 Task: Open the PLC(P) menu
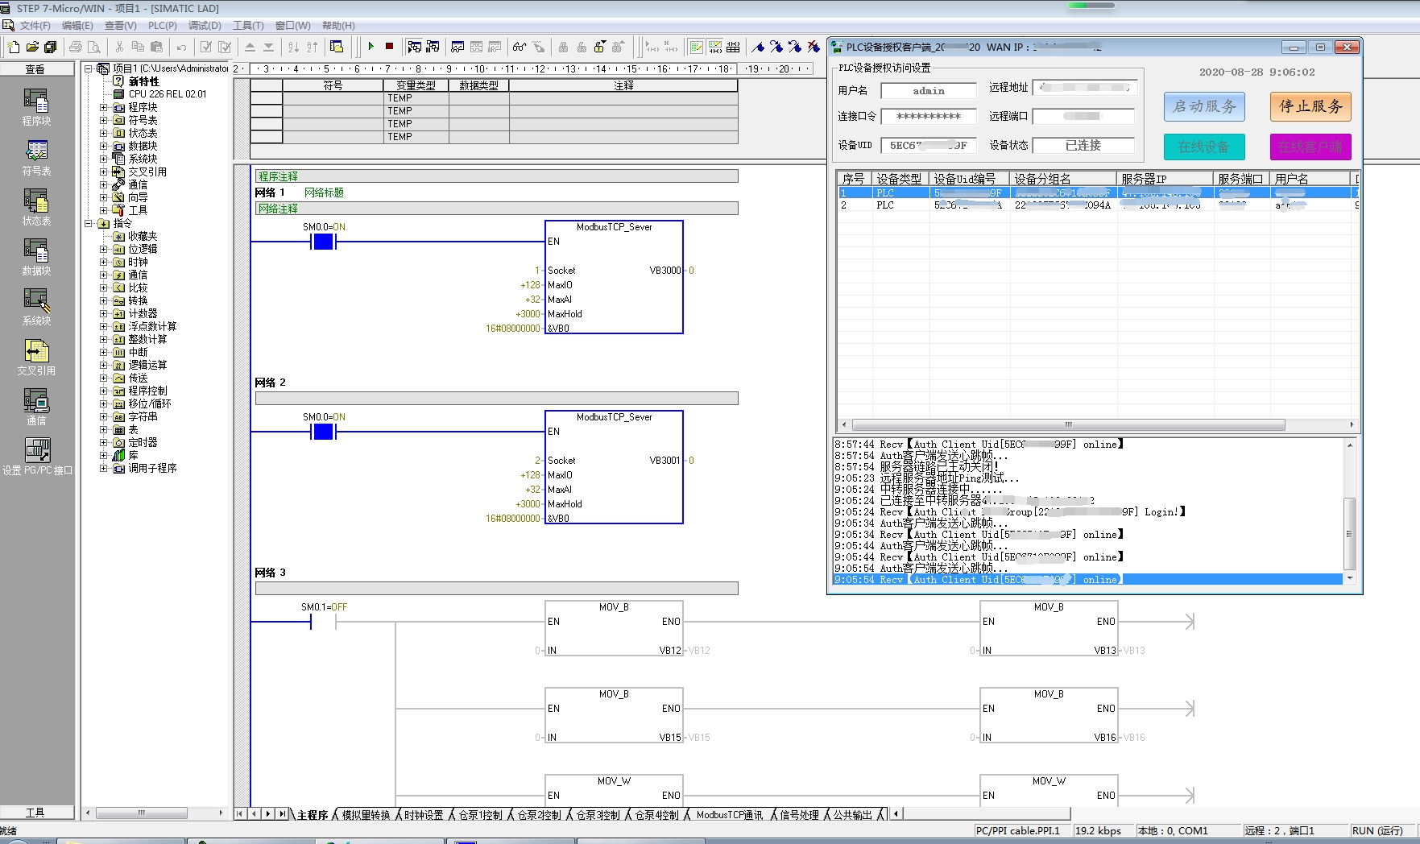(162, 26)
